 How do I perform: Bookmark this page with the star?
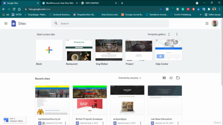tap(161, 9)
